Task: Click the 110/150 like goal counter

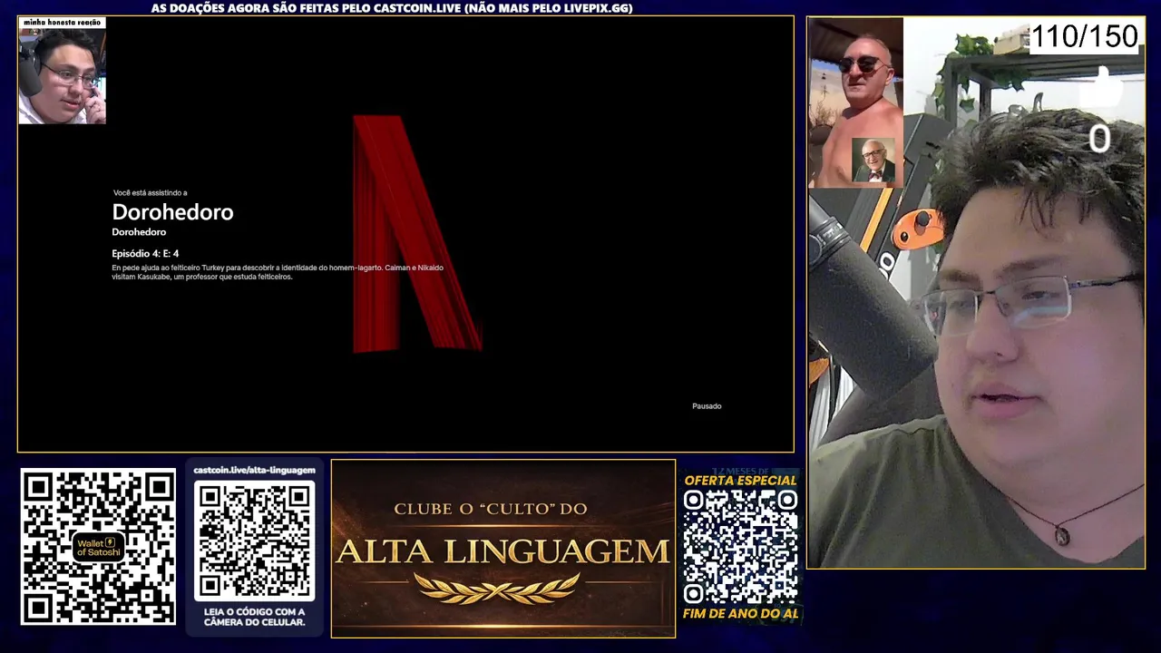Action: [x=1084, y=37]
